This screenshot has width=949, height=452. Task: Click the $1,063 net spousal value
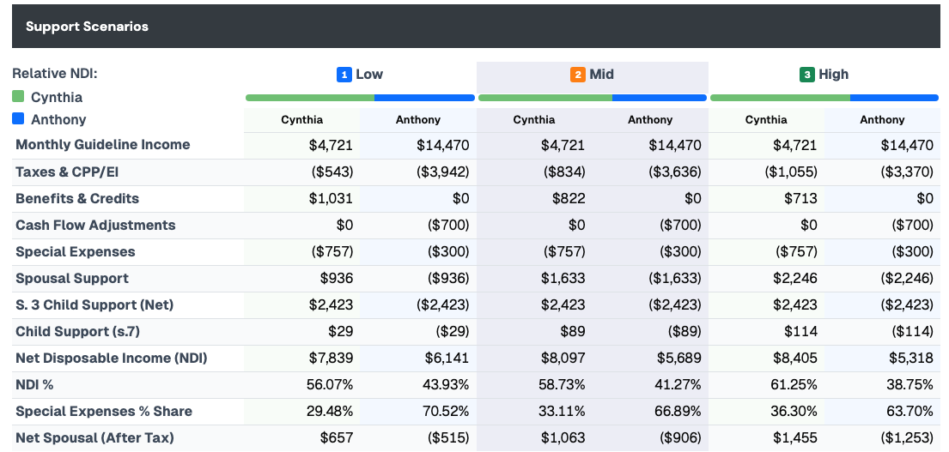click(x=563, y=438)
